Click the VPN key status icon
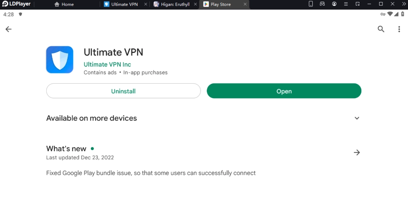Image resolution: width=408 pixels, height=197 pixels. tap(383, 14)
